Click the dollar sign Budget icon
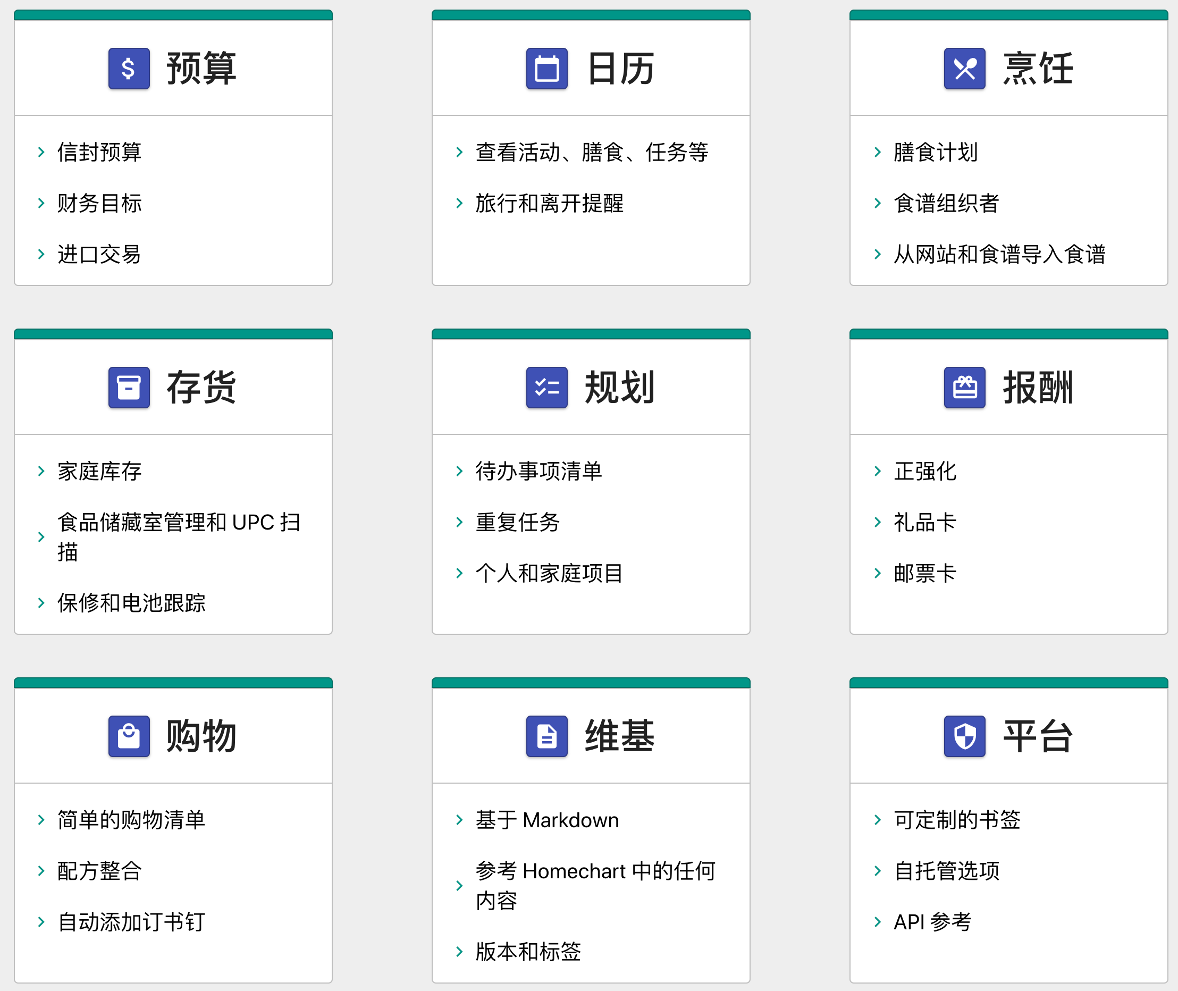Viewport: 1178px width, 991px height. point(129,69)
